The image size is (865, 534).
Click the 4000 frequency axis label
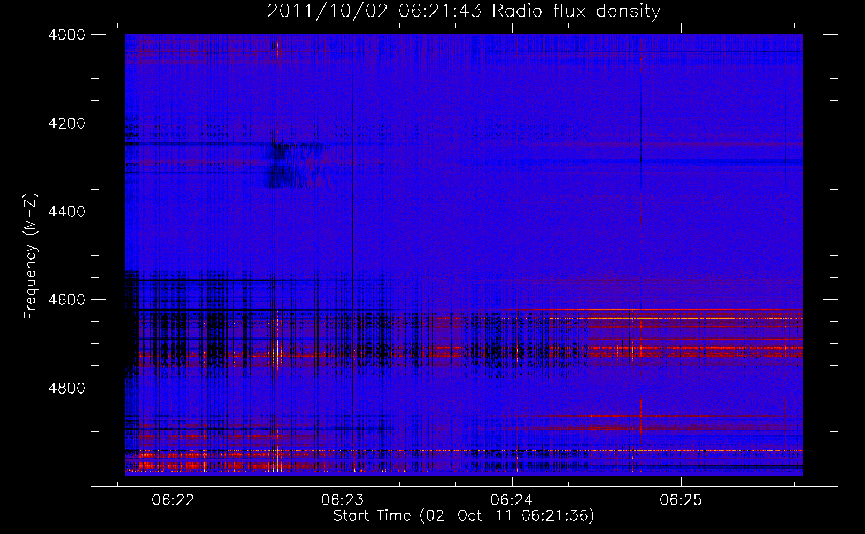[x=67, y=35]
